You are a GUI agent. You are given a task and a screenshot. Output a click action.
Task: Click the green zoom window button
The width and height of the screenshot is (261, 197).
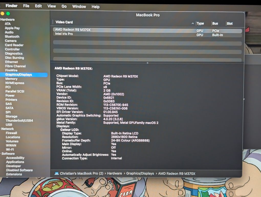pyautogui.click(x=8, y=14)
